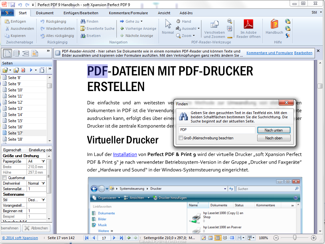Click the Ersetzen replace icon
The width and height of the screenshot is (325, 244).
coord(83,36)
